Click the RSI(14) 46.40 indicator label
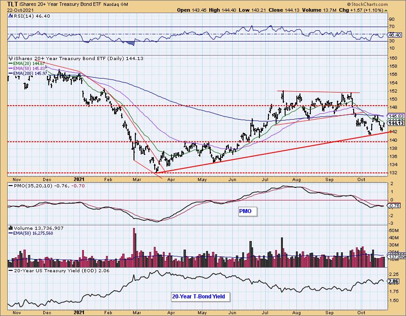The width and height of the screenshot is (406, 316). 32,16
